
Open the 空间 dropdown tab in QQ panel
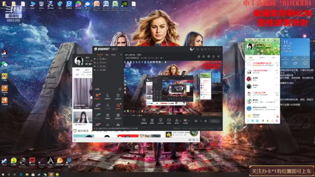click(x=273, y=57)
